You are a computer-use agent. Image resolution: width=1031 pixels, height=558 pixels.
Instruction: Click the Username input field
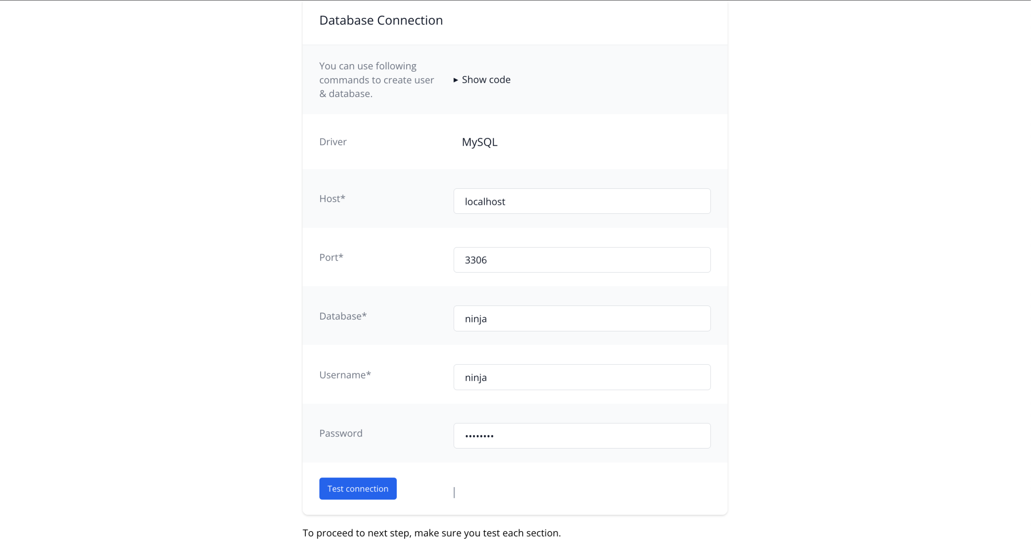[582, 377]
